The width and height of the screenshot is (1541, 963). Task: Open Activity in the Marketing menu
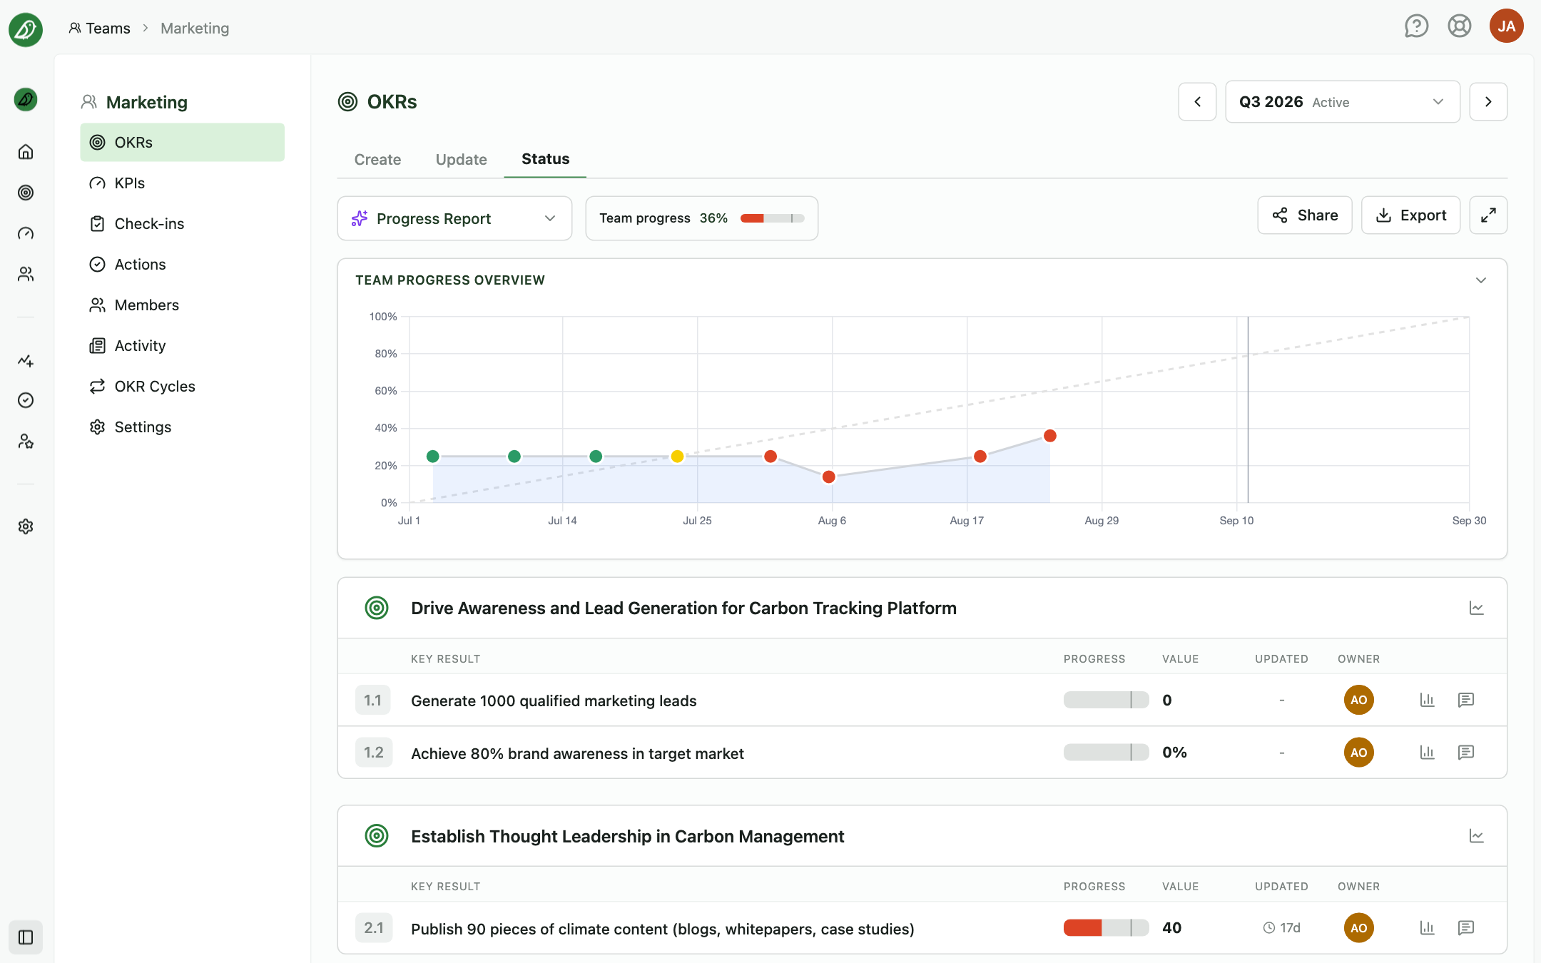182,346
